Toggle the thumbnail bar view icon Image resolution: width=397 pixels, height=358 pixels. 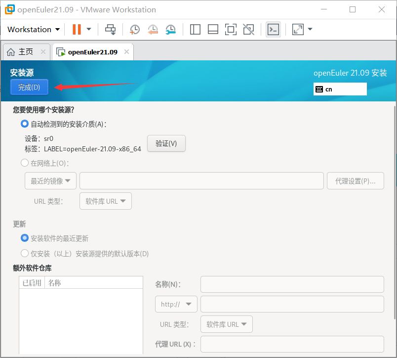coord(213,29)
